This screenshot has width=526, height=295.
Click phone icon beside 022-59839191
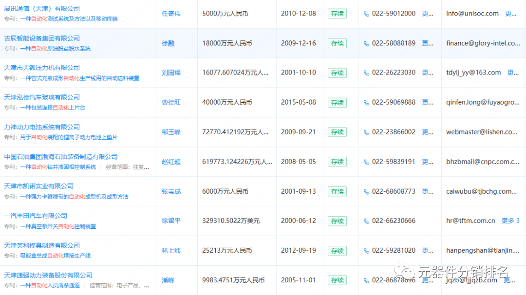(x=366, y=162)
